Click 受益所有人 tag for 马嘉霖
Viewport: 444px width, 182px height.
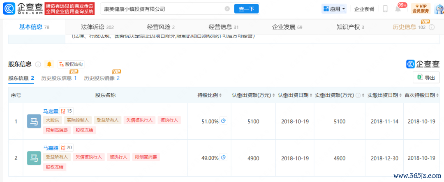tap(107, 120)
